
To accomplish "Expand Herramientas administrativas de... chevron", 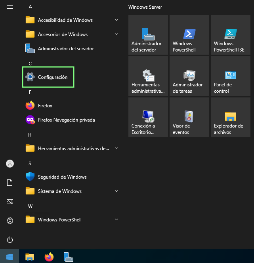I will (116, 148).
